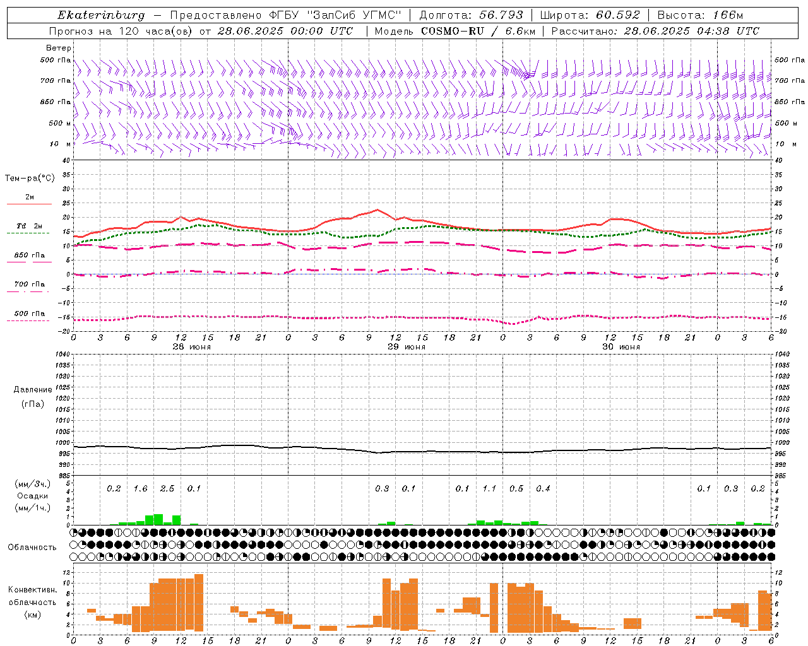Click the 29 июня date label
The image size is (808, 646).
406,347
